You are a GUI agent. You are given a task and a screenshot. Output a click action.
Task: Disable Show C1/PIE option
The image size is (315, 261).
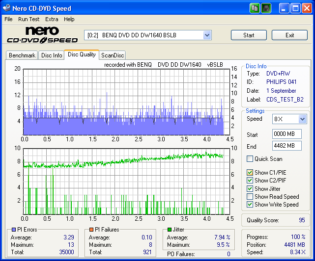(x=250, y=173)
